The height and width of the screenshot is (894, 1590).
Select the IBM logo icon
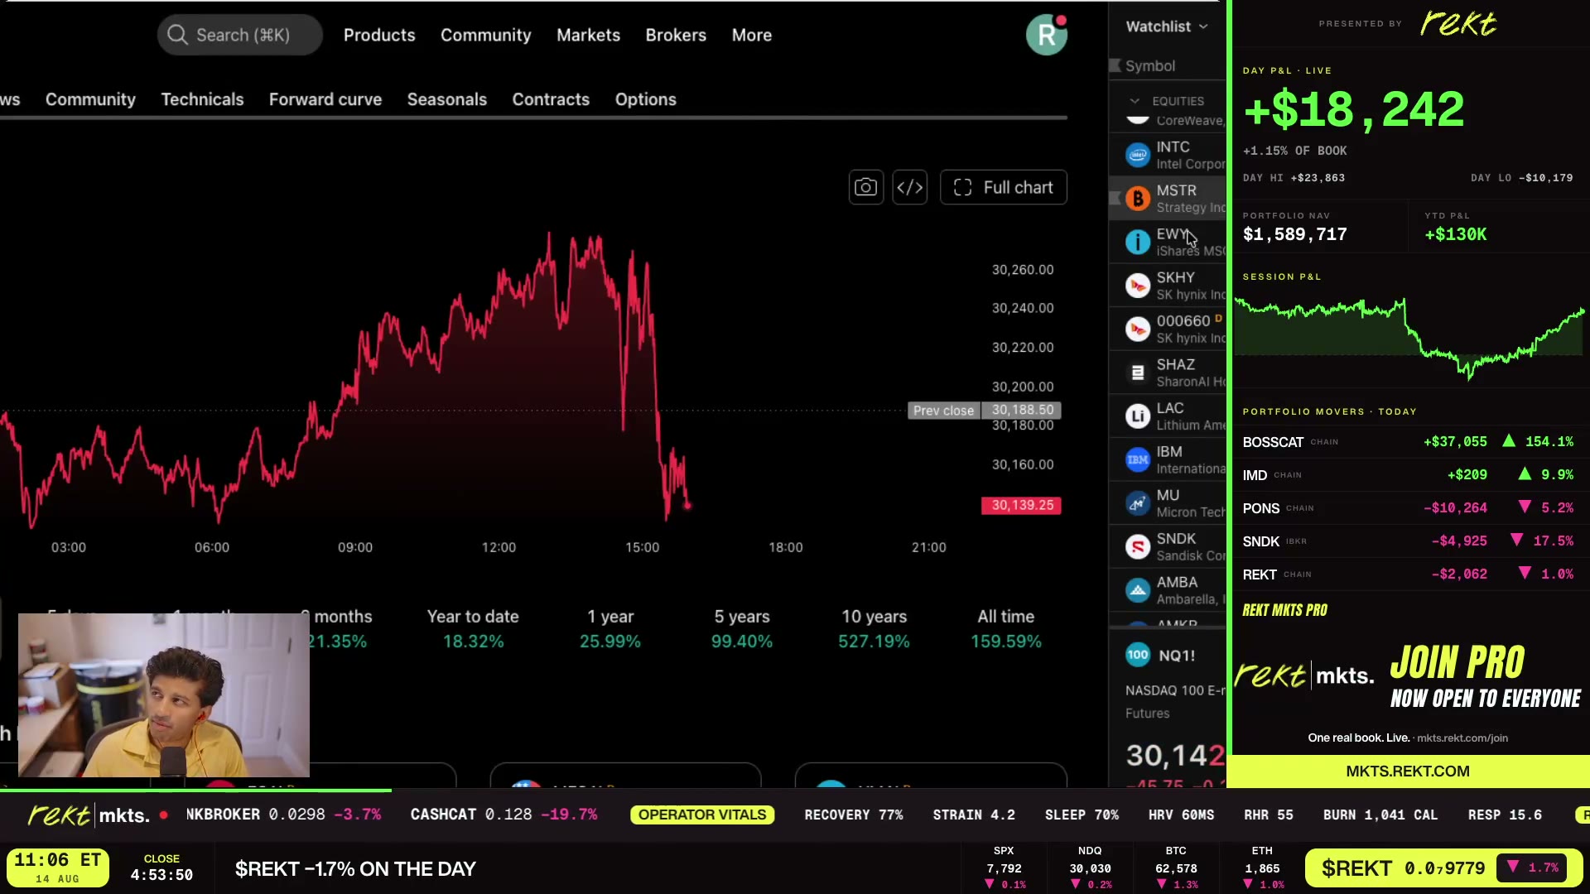point(1138,459)
